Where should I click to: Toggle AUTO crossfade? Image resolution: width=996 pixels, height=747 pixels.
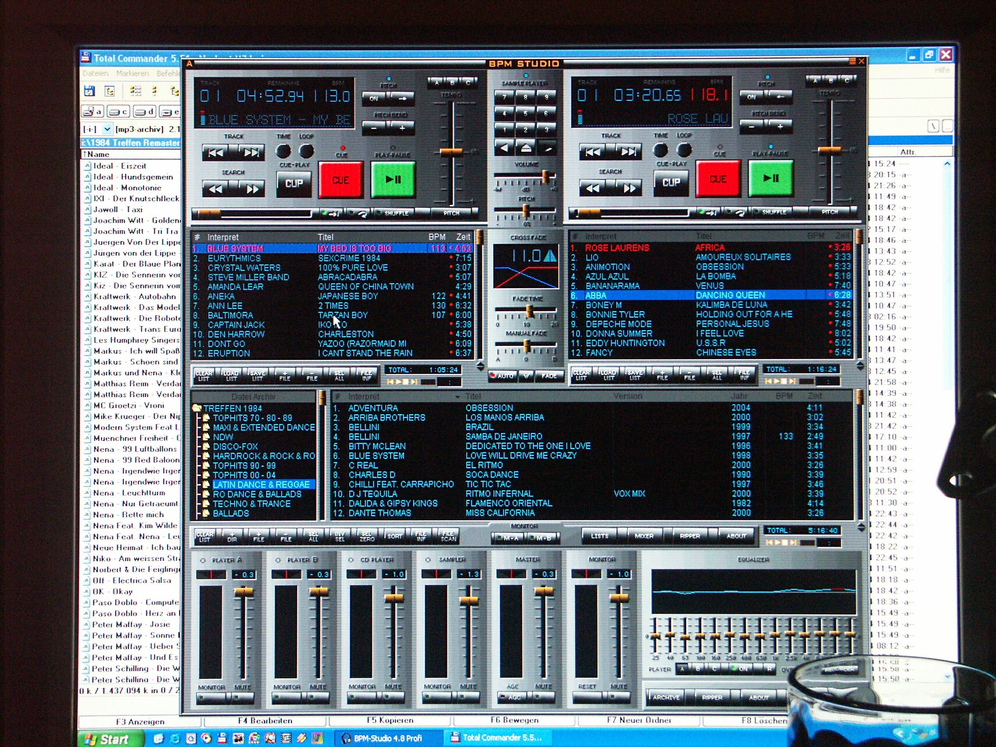[x=503, y=376]
